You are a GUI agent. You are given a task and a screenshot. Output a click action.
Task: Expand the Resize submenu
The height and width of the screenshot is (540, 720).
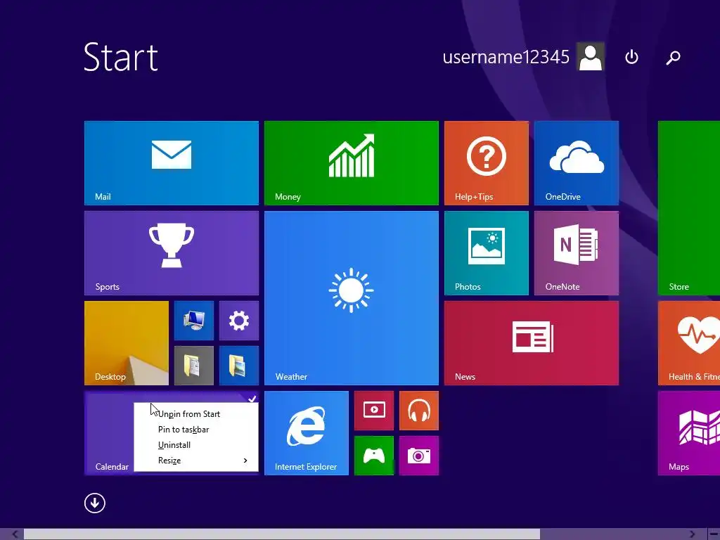196,461
